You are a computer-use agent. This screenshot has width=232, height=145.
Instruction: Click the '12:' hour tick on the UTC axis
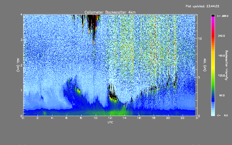[110, 118]
